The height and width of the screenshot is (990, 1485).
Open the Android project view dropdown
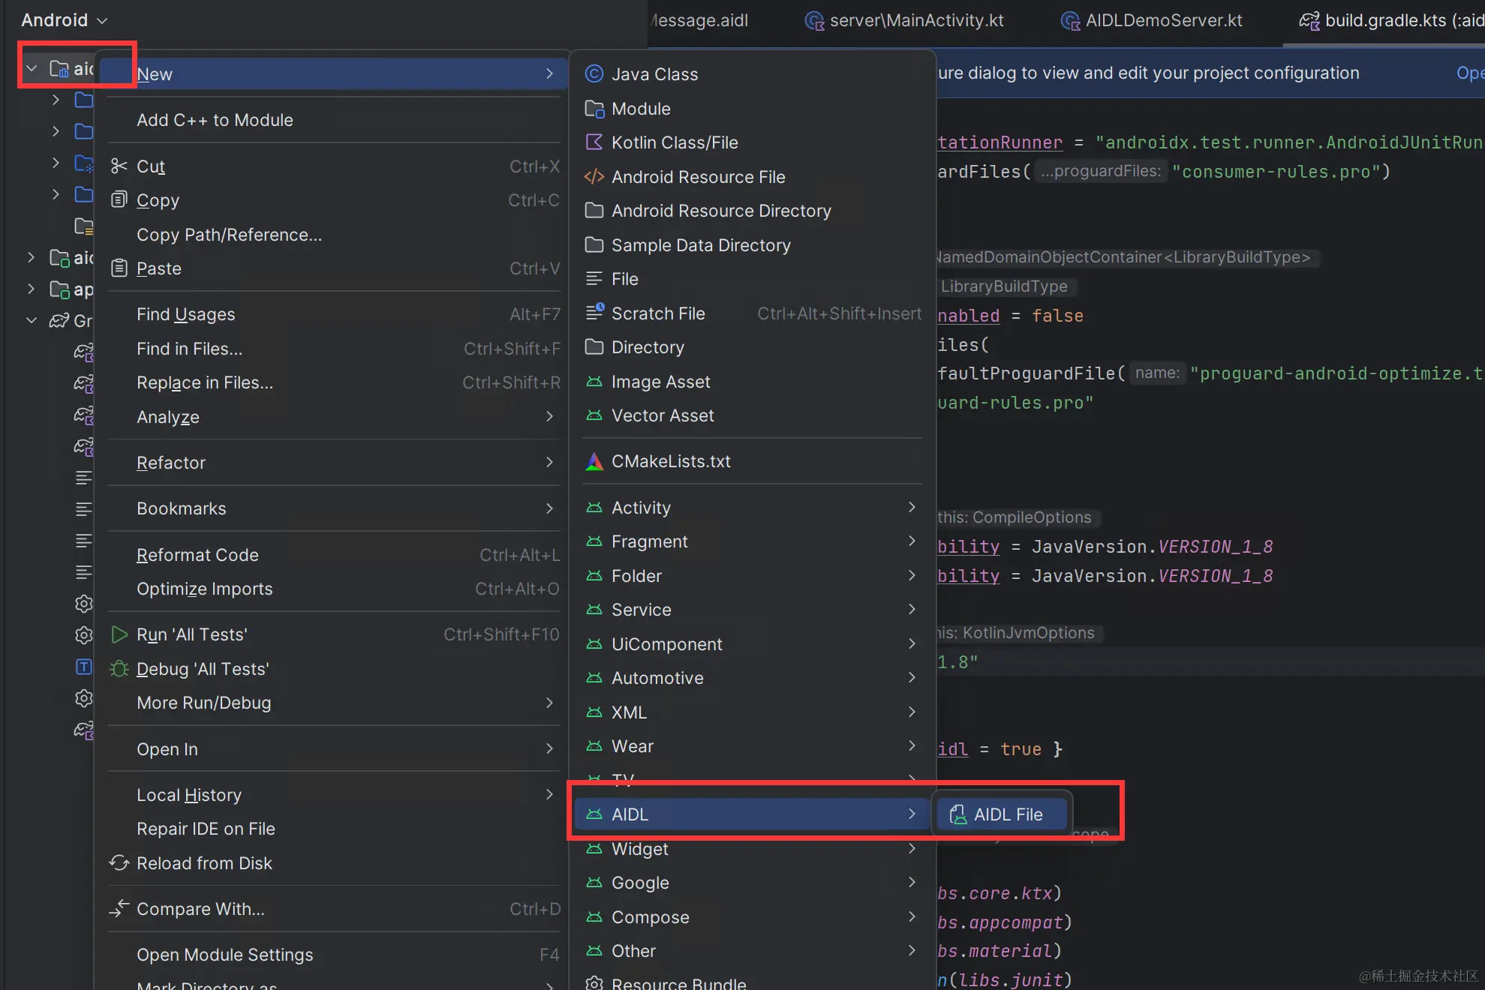64,20
